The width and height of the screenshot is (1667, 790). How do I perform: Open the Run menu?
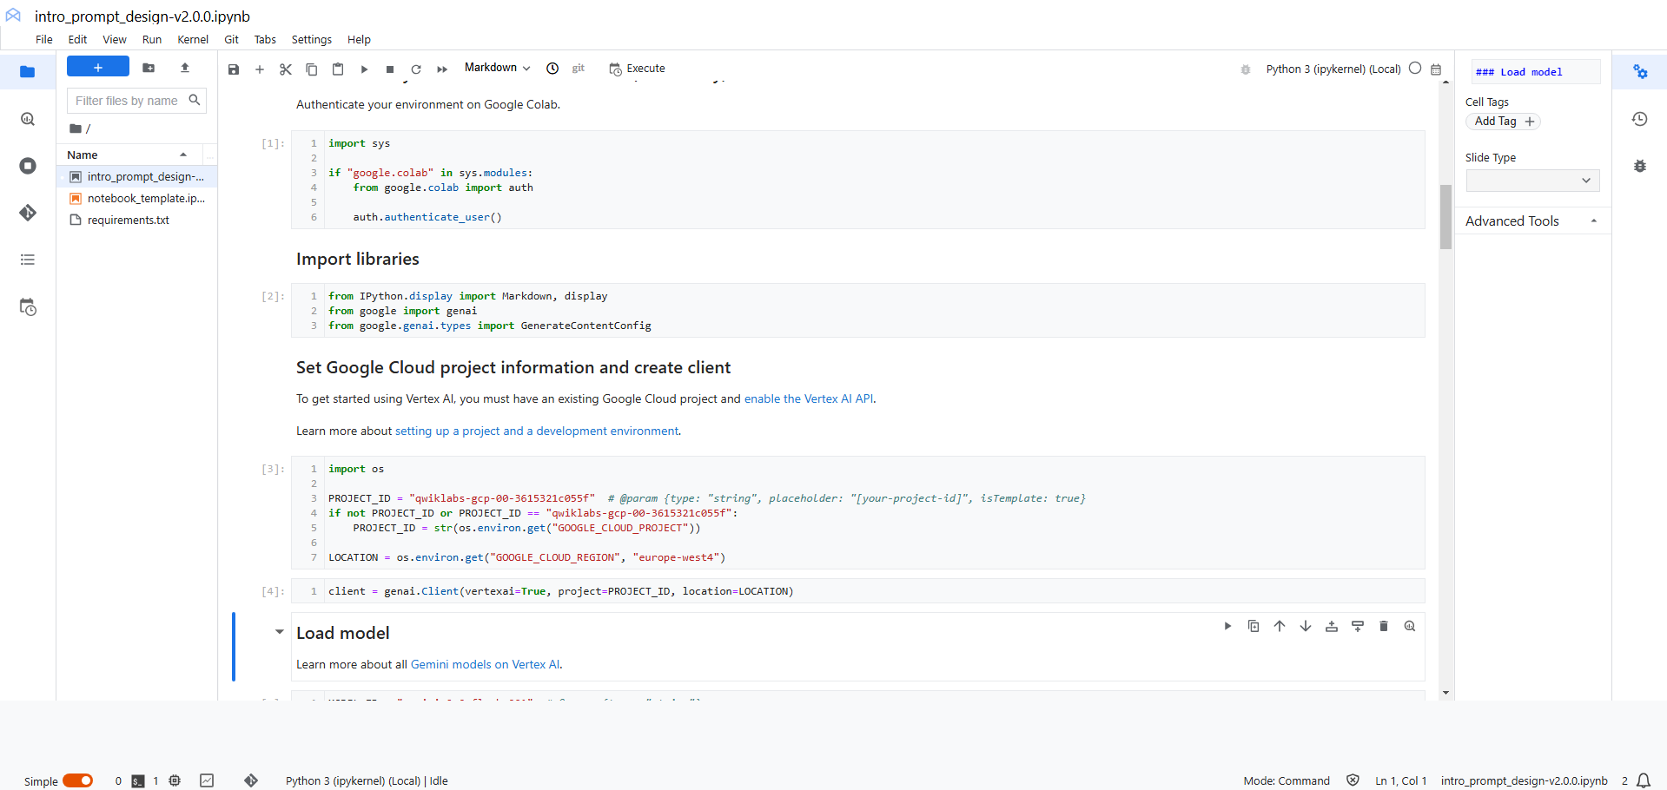[x=152, y=40]
